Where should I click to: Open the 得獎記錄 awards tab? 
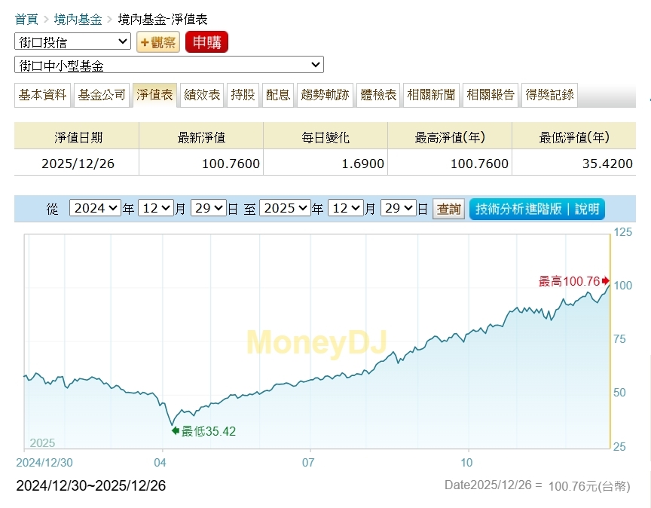pyautogui.click(x=549, y=95)
